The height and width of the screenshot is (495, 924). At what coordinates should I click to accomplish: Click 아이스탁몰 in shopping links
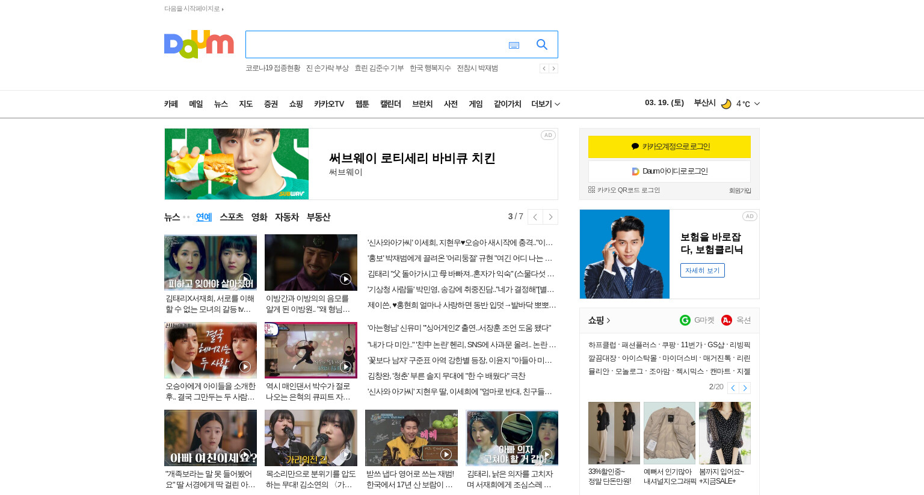click(639, 358)
